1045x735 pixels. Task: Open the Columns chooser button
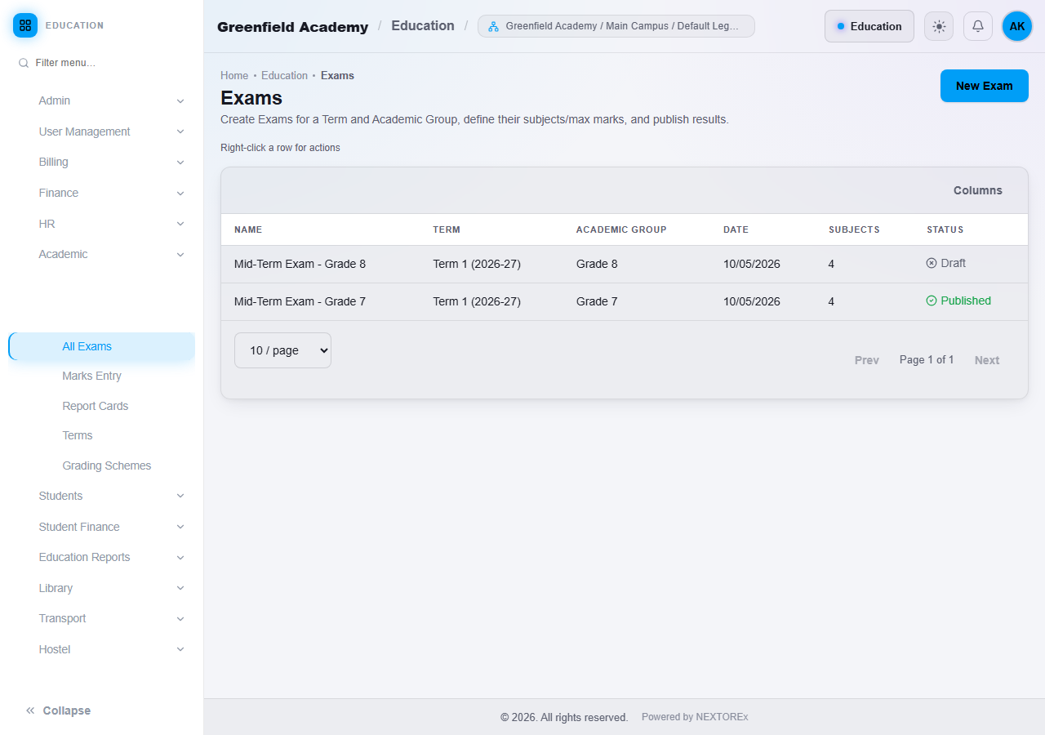tap(978, 190)
